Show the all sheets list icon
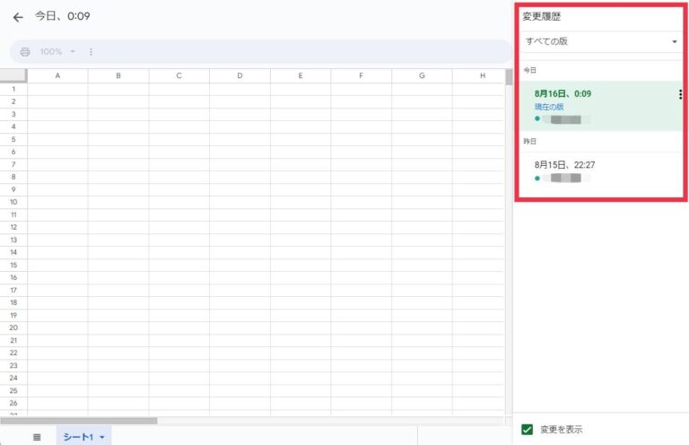This screenshot has width=689, height=445. coord(37,437)
